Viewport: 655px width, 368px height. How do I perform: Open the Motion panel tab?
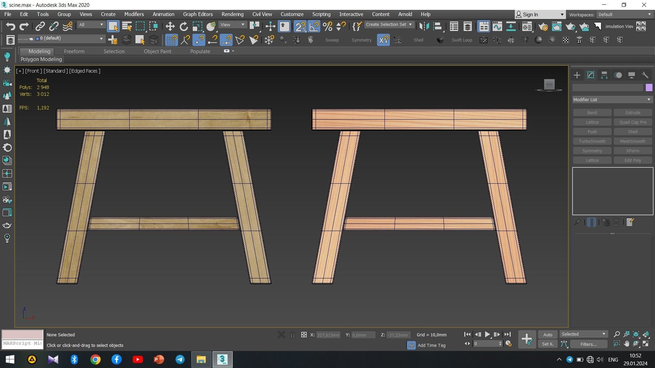[618, 75]
